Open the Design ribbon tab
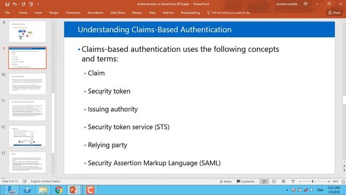 point(54,12)
